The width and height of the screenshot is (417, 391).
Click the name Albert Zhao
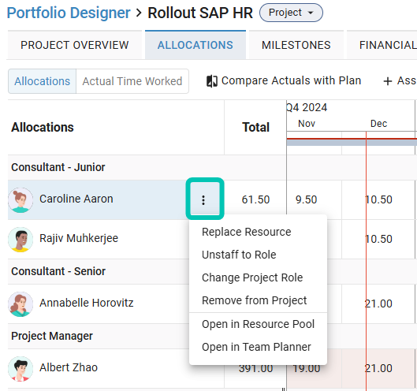(x=69, y=367)
